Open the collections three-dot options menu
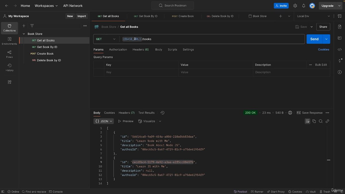This screenshot has width=345, height=194. (x=85, y=26)
